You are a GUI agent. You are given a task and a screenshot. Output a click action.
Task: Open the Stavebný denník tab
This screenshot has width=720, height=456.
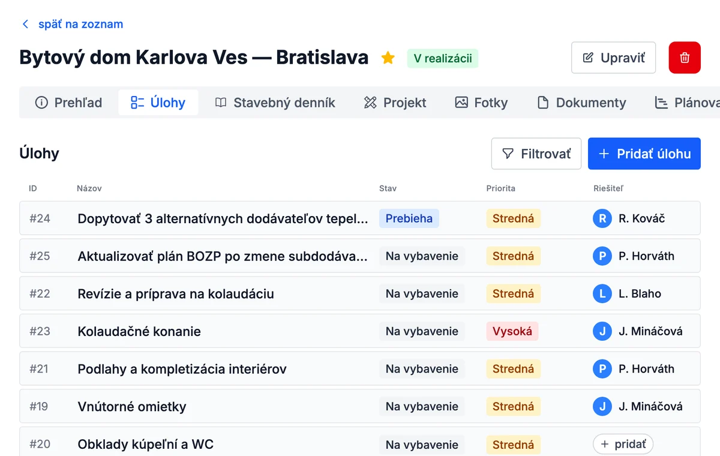(x=275, y=103)
